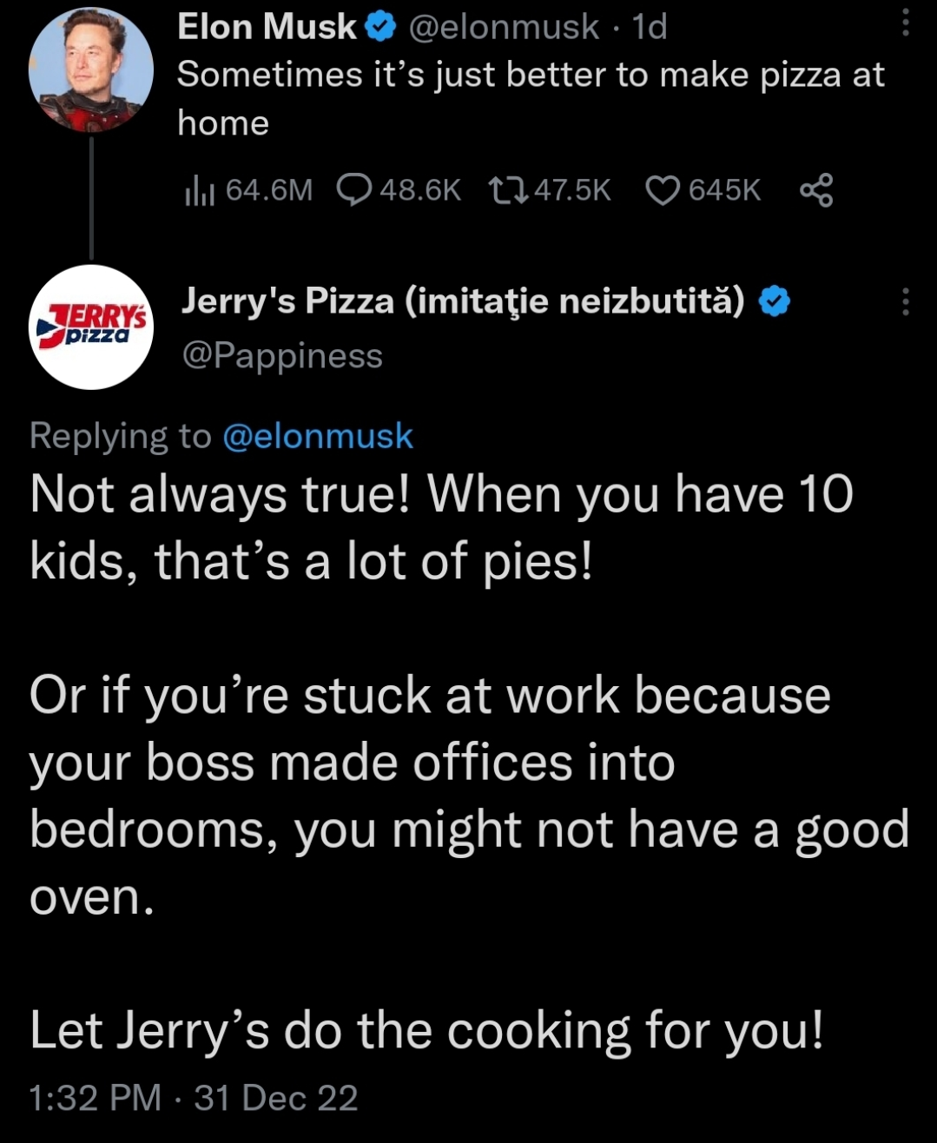Open the Jerry's Pizza display name

pos(462,301)
